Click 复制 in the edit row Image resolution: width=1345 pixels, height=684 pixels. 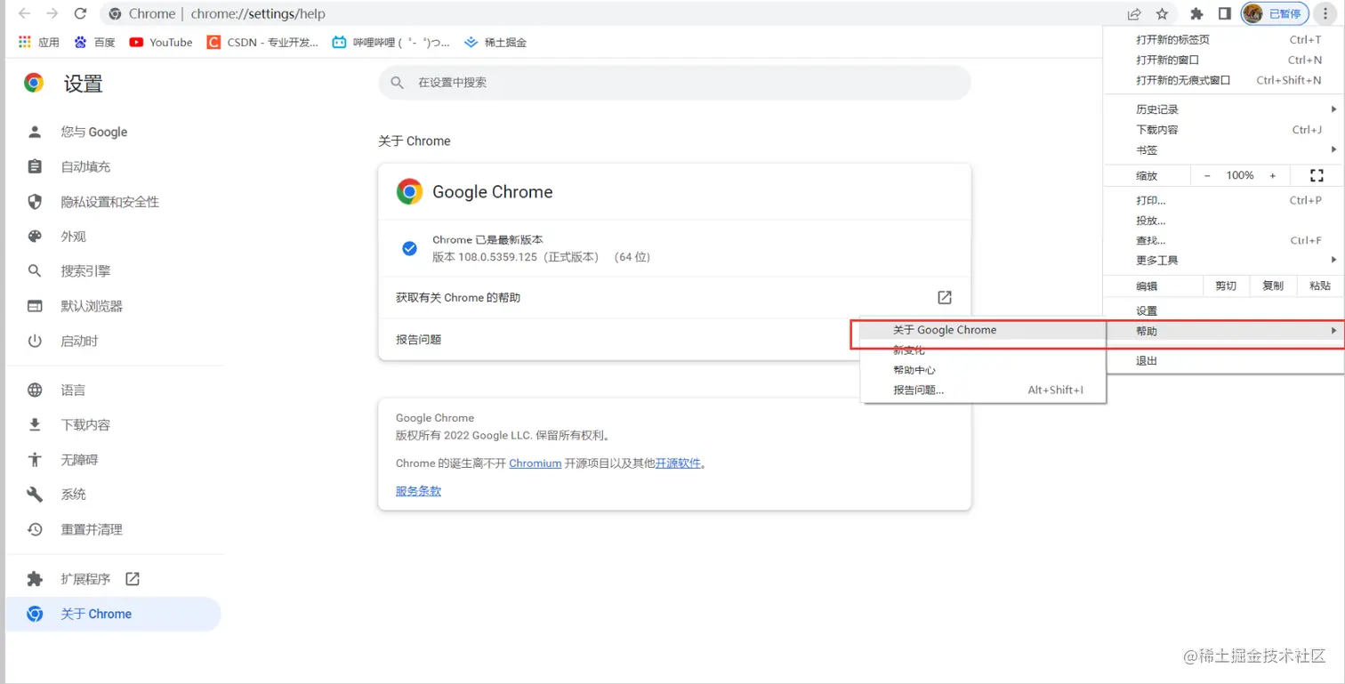[x=1273, y=286]
